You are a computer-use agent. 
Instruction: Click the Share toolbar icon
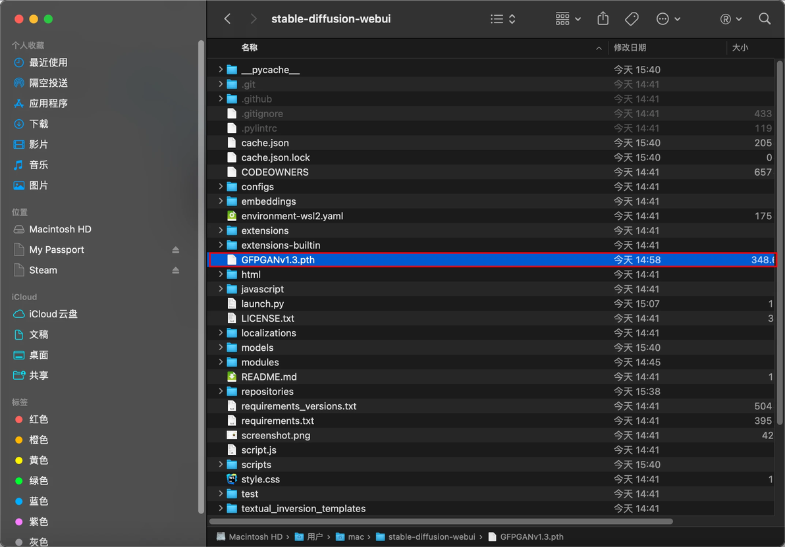[603, 19]
